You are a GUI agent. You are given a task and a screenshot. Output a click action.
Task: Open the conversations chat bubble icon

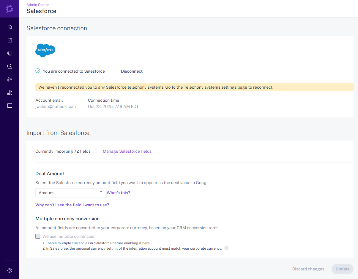(x=10, y=53)
